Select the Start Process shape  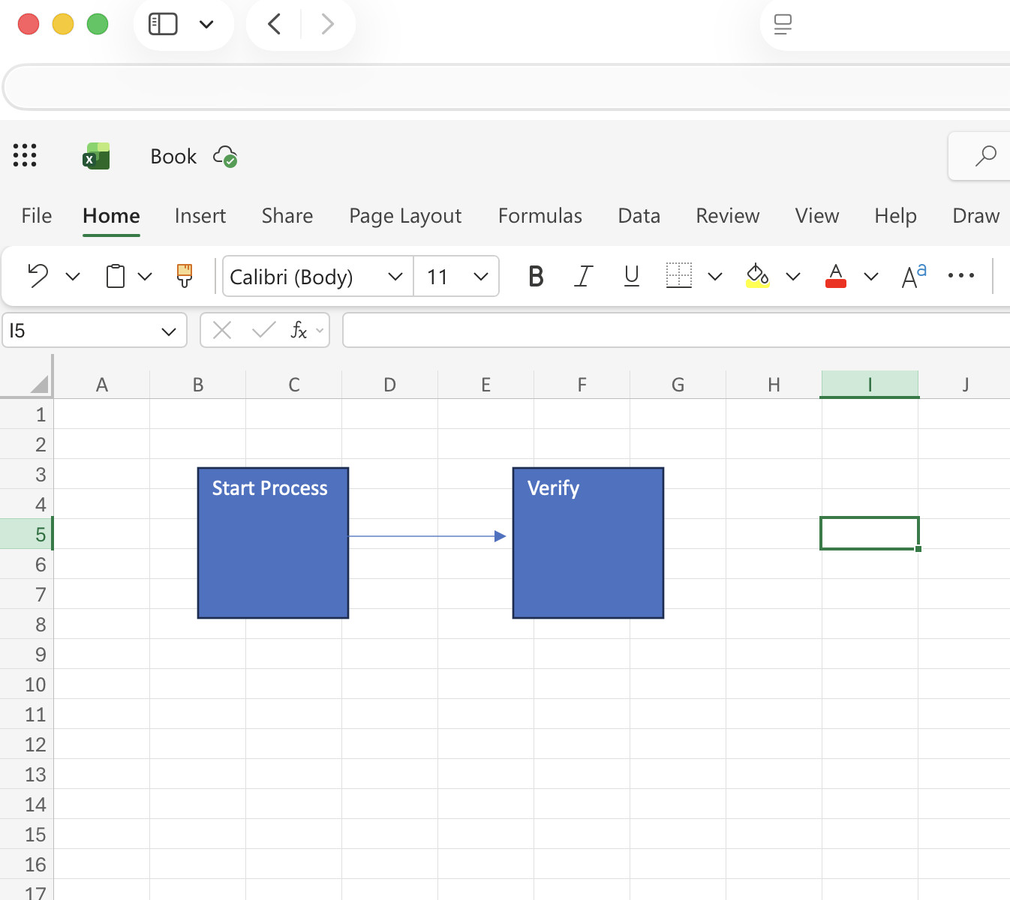273,555
